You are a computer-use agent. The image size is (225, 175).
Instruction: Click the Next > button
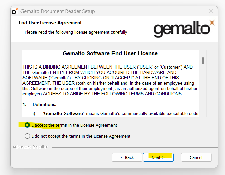click(158, 157)
